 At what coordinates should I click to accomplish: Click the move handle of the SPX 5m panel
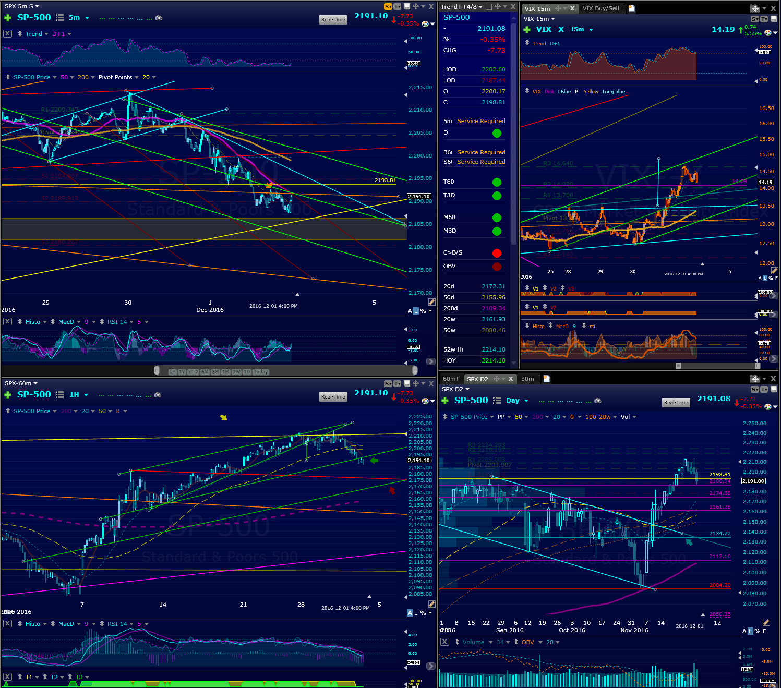click(x=416, y=7)
